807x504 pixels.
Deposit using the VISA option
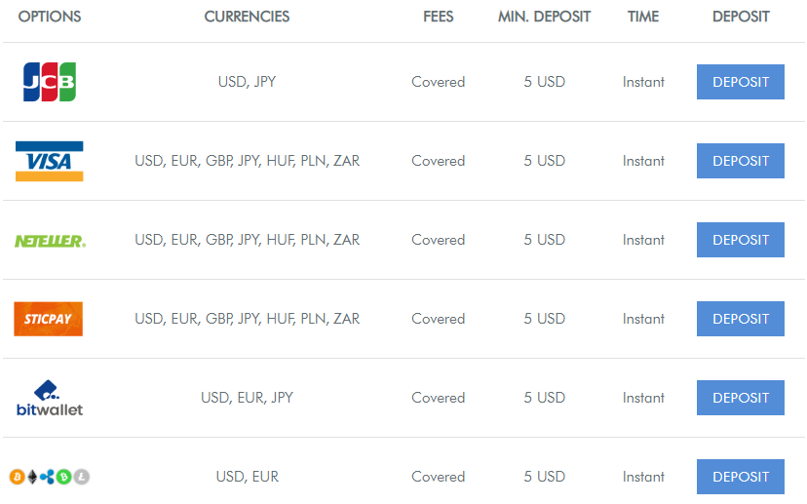[740, 161]
